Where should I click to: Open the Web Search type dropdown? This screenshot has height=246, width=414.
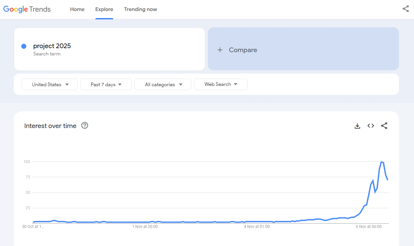[221, 84]
